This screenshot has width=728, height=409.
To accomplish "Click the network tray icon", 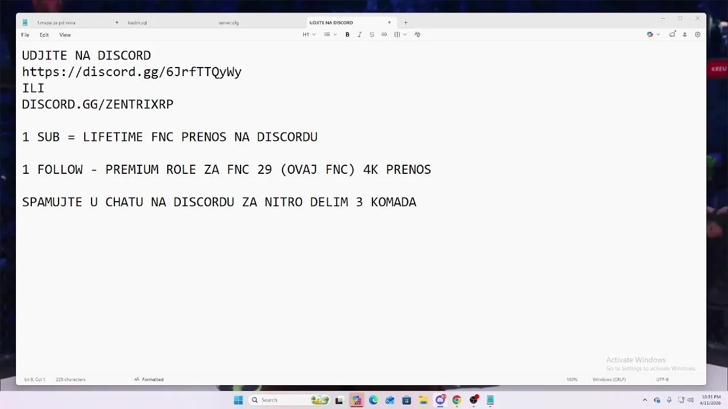I will pos(681,400).
